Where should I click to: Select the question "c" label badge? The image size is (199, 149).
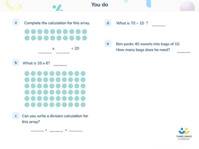coord(16,116)
